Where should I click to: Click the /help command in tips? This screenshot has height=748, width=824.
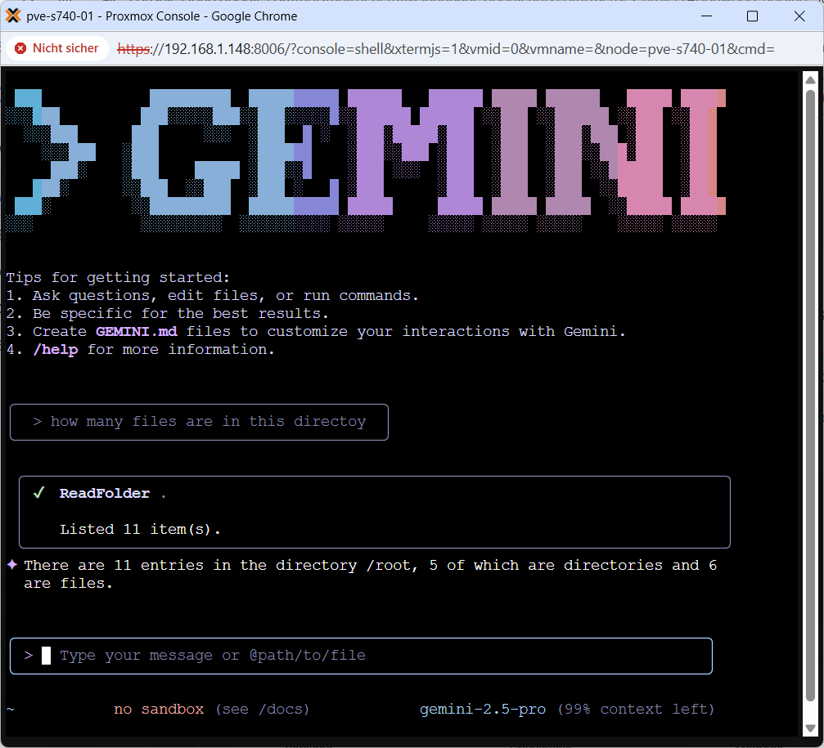click(55, 350)
